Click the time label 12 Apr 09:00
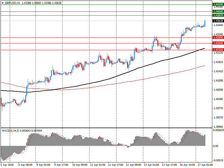224x168 pixels. coord(134,165)
